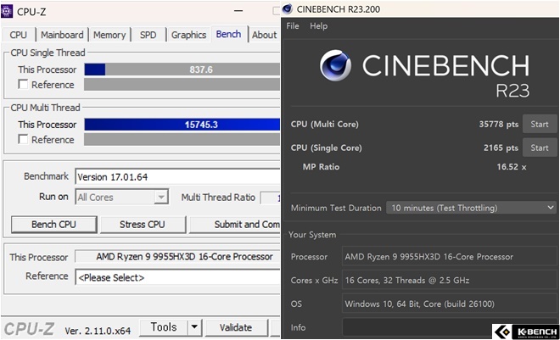
Task: Click the This Processor name field in CPU-Z
Action: 177,257
